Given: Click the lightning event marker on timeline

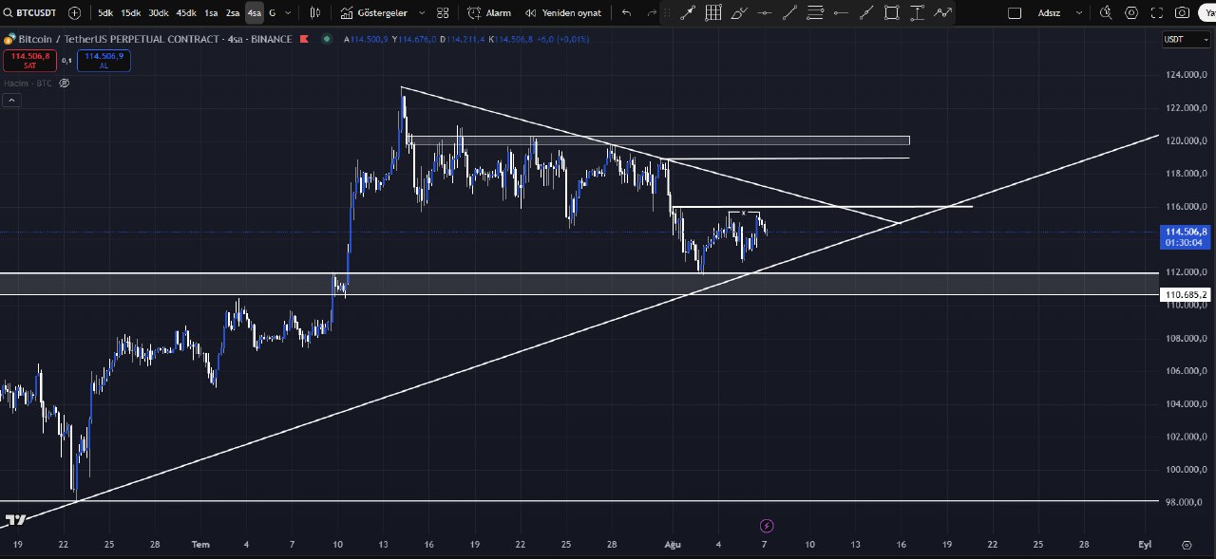Looking at the screenshot, I should (x=767, y=526).
